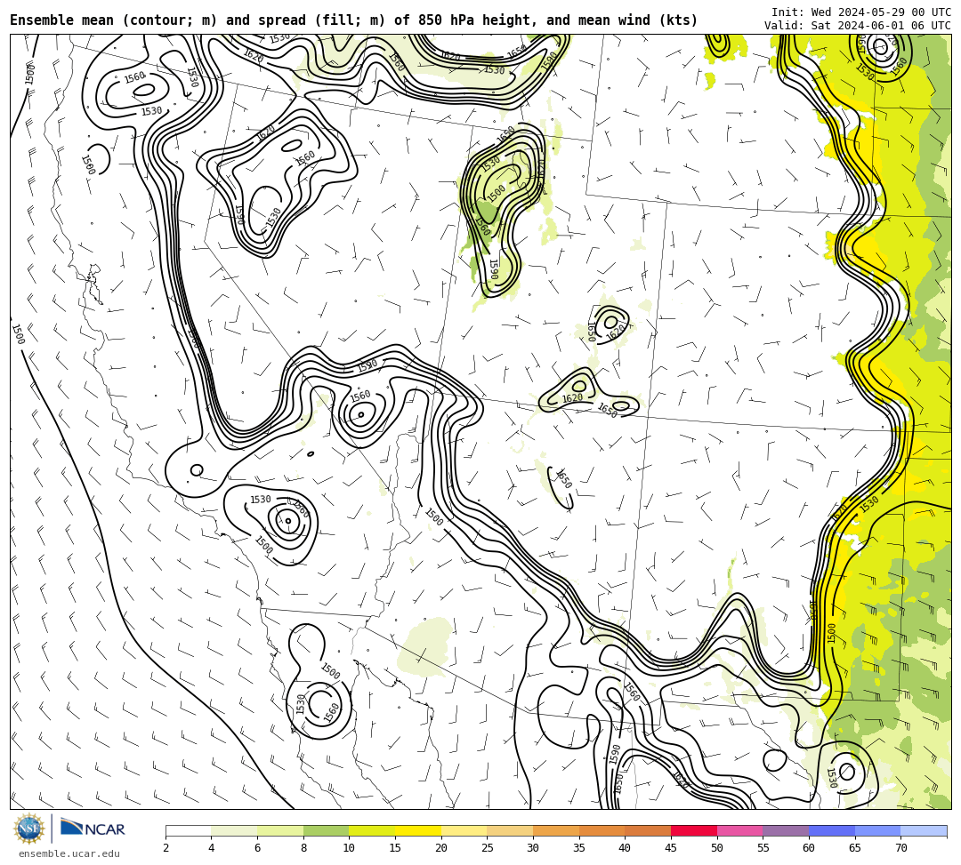This screenshot has height=865, width=961.
Task: Click the colorbar tick label 8
Action: 303,848
